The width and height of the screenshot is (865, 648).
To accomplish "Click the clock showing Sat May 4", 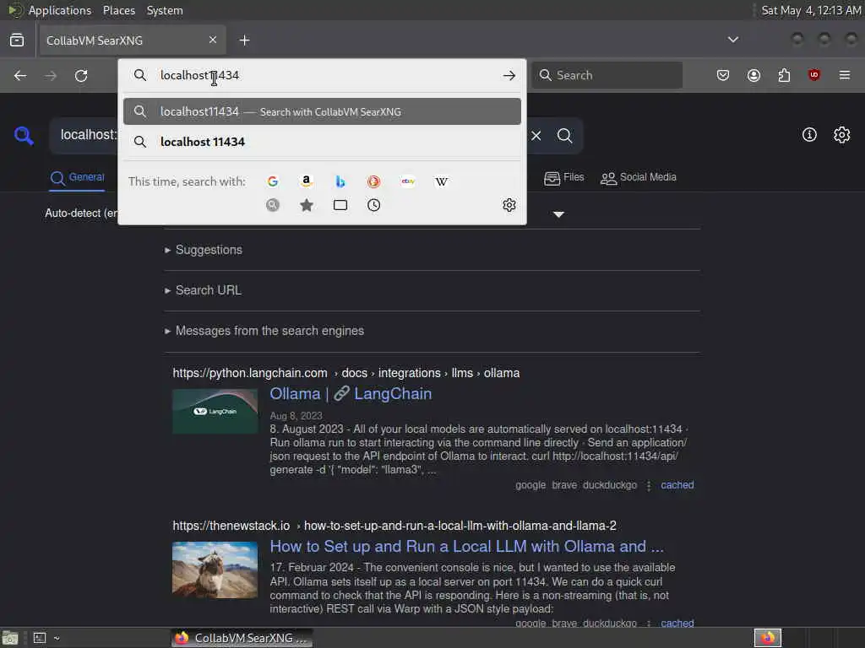I will click(811, 10).
